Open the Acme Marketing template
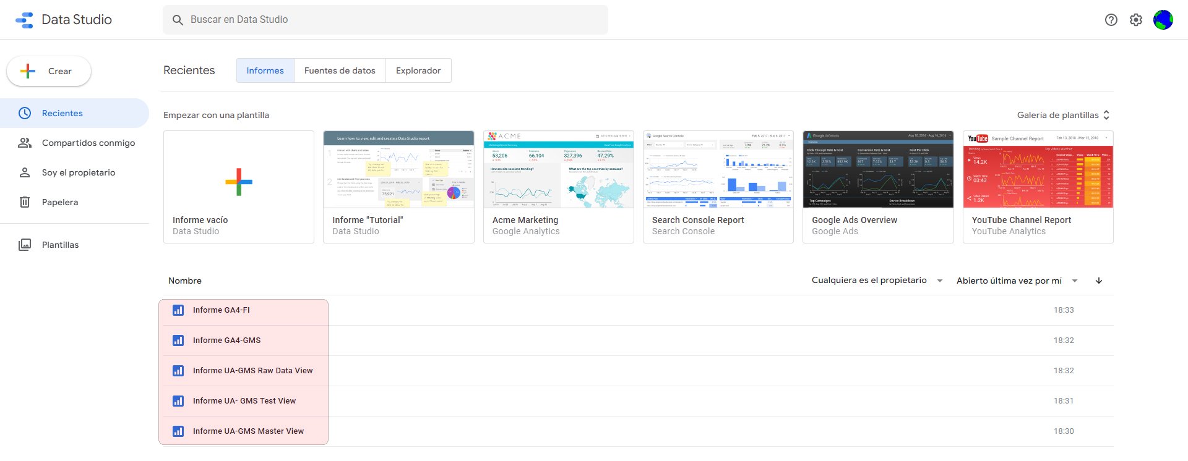Viewport: 1188px width, 461px height. point(559,187)
